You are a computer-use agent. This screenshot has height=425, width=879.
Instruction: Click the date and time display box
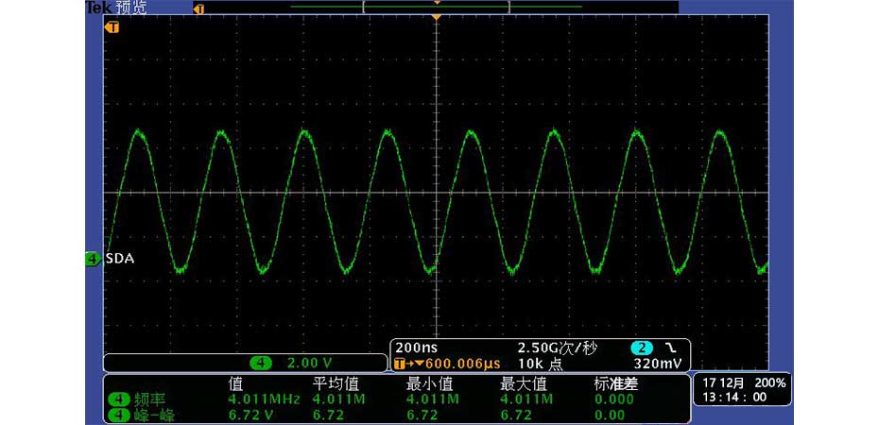[742, 391]
